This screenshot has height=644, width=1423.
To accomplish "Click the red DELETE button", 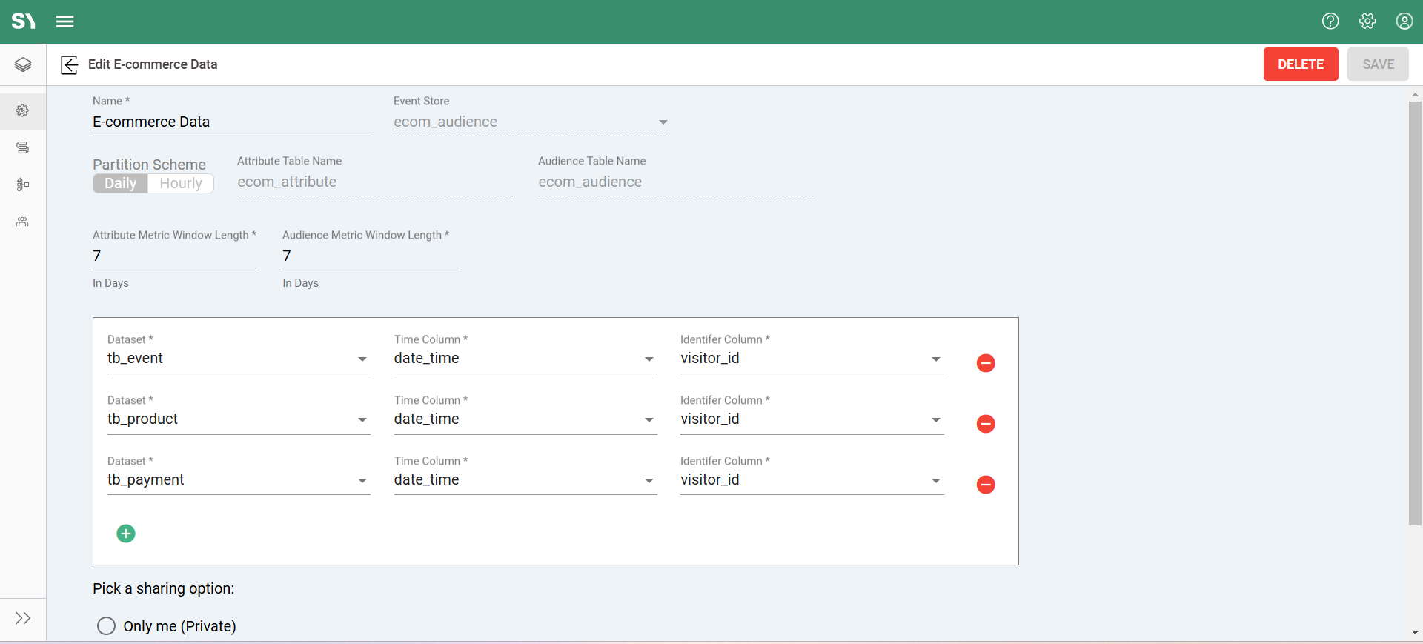I will pos(1300,64).
